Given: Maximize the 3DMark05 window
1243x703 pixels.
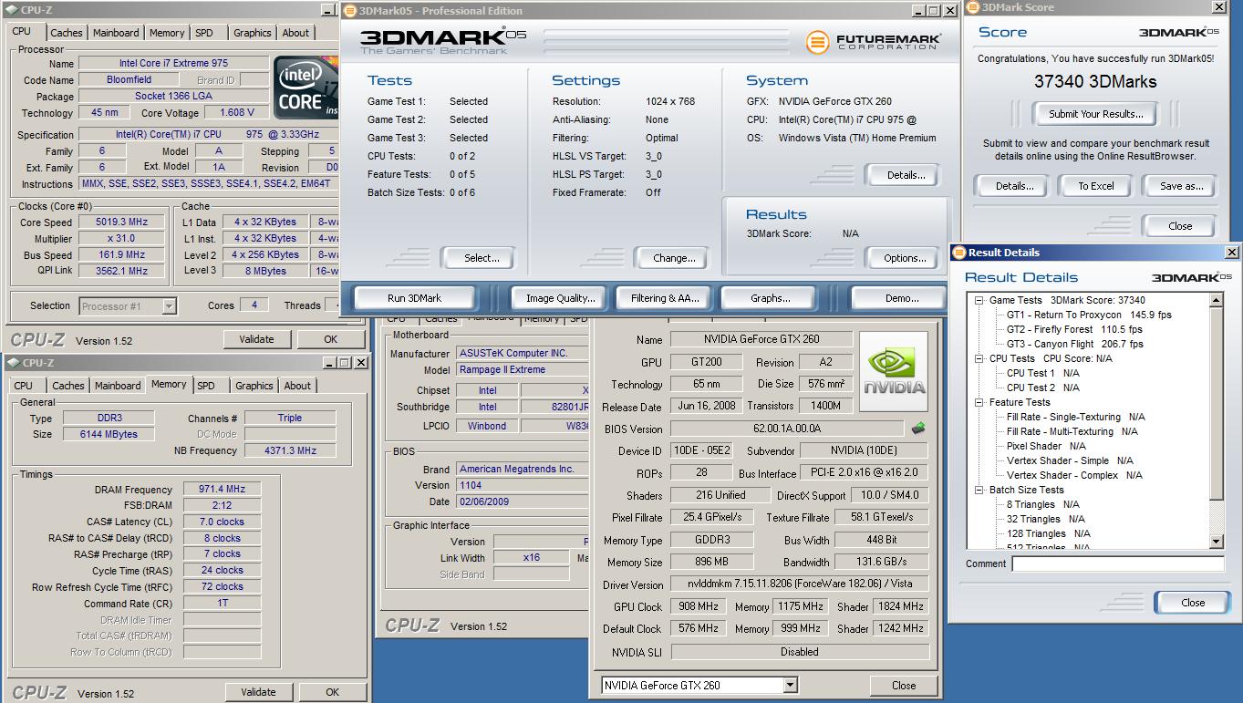Looking at the screenshot, I should click(x=933, y=11).
